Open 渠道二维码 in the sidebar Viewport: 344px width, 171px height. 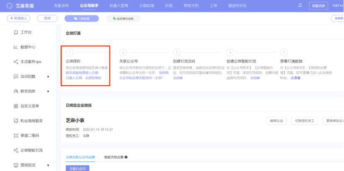tap(29, 135)
